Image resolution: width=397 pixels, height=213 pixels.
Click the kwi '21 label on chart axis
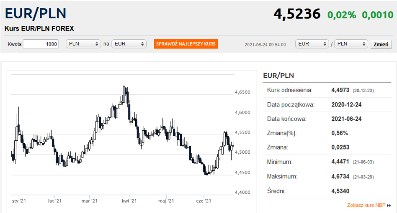tap(129, 201)
